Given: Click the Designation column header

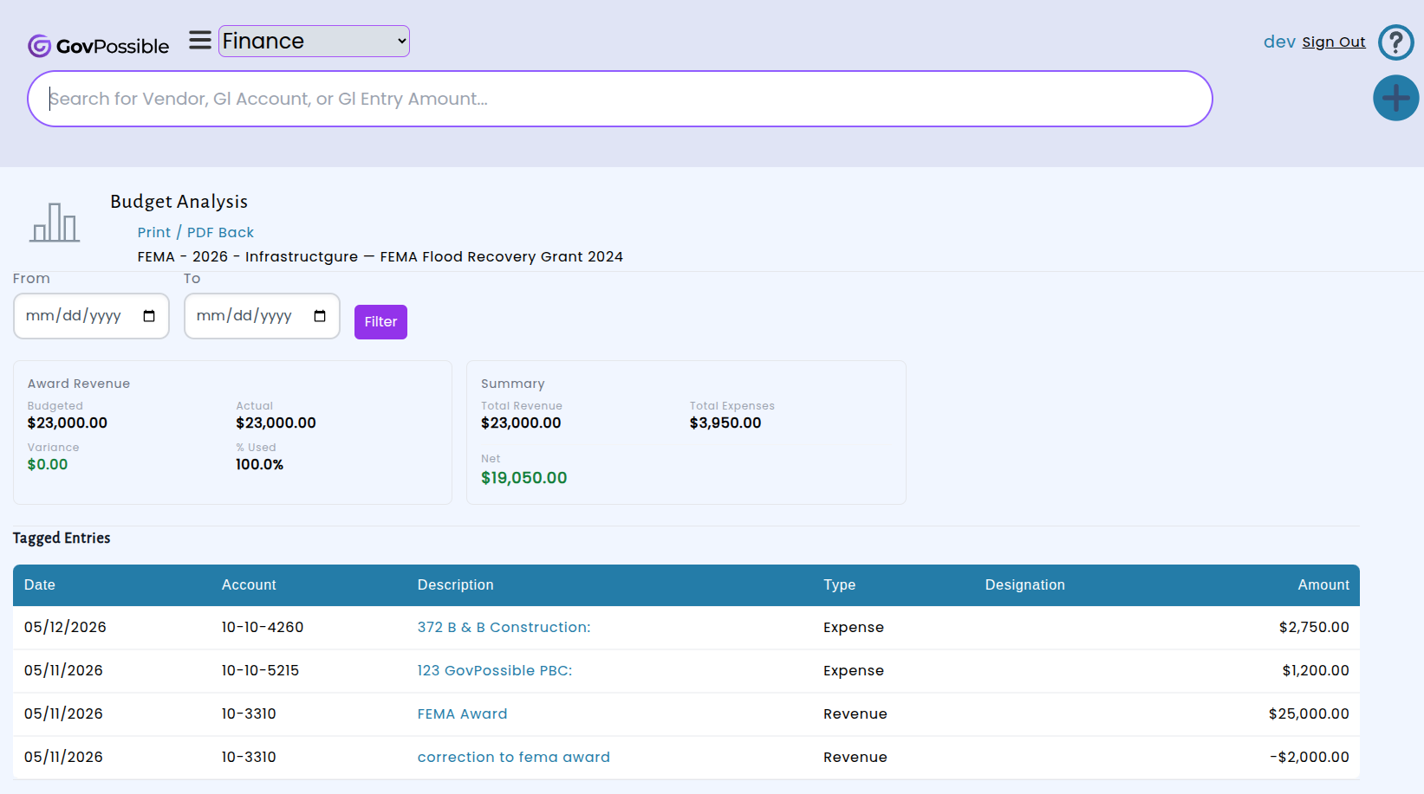Looking at the screenshot, I should [1024, 585].
